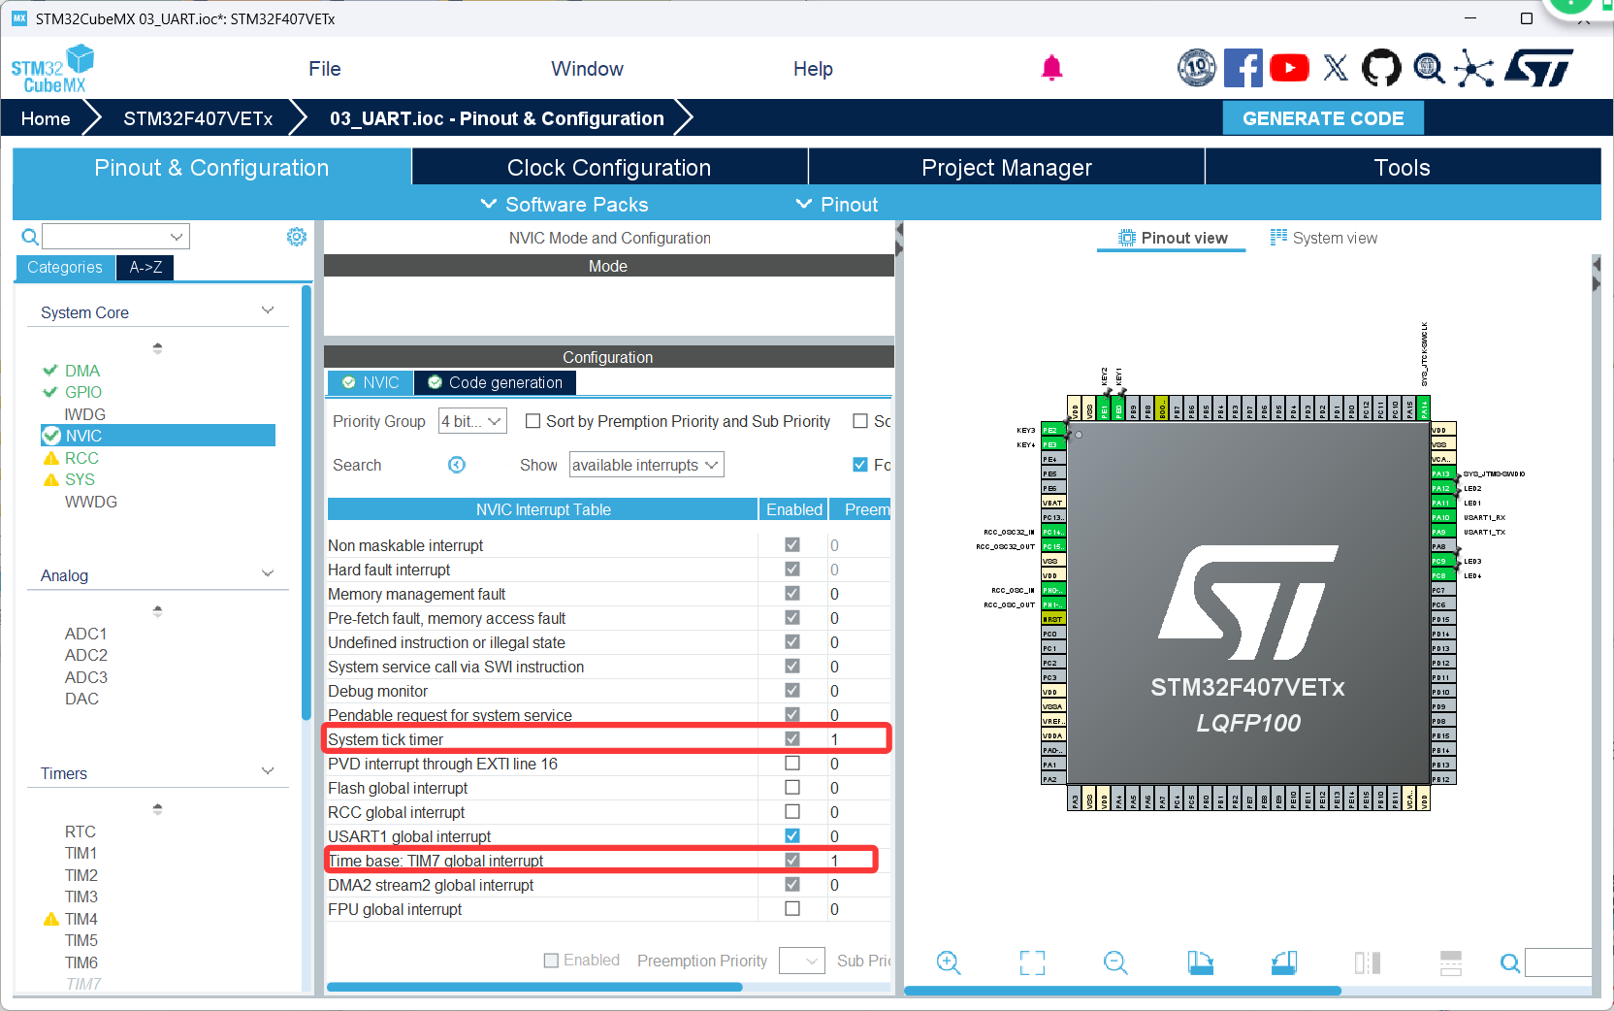1614x1011 pixels.
Task: Click the TIM4 warning icon
Action: pyautogui.click(x=51, y=919)
